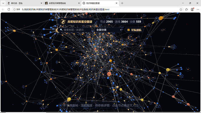201x113 pixels.
Task: Open the browser settings ellipsis menu
Action: 198,9
